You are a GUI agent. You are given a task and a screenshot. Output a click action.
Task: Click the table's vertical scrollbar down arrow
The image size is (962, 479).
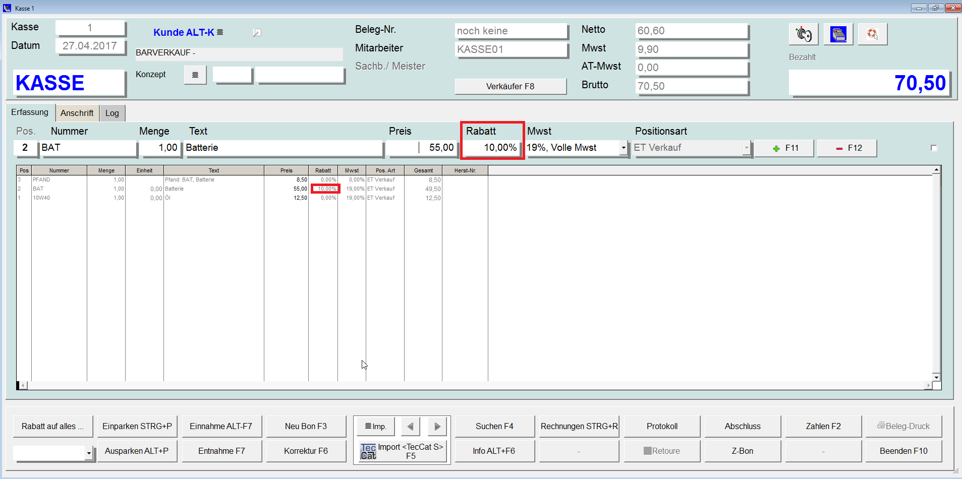[x=936, y=377]
